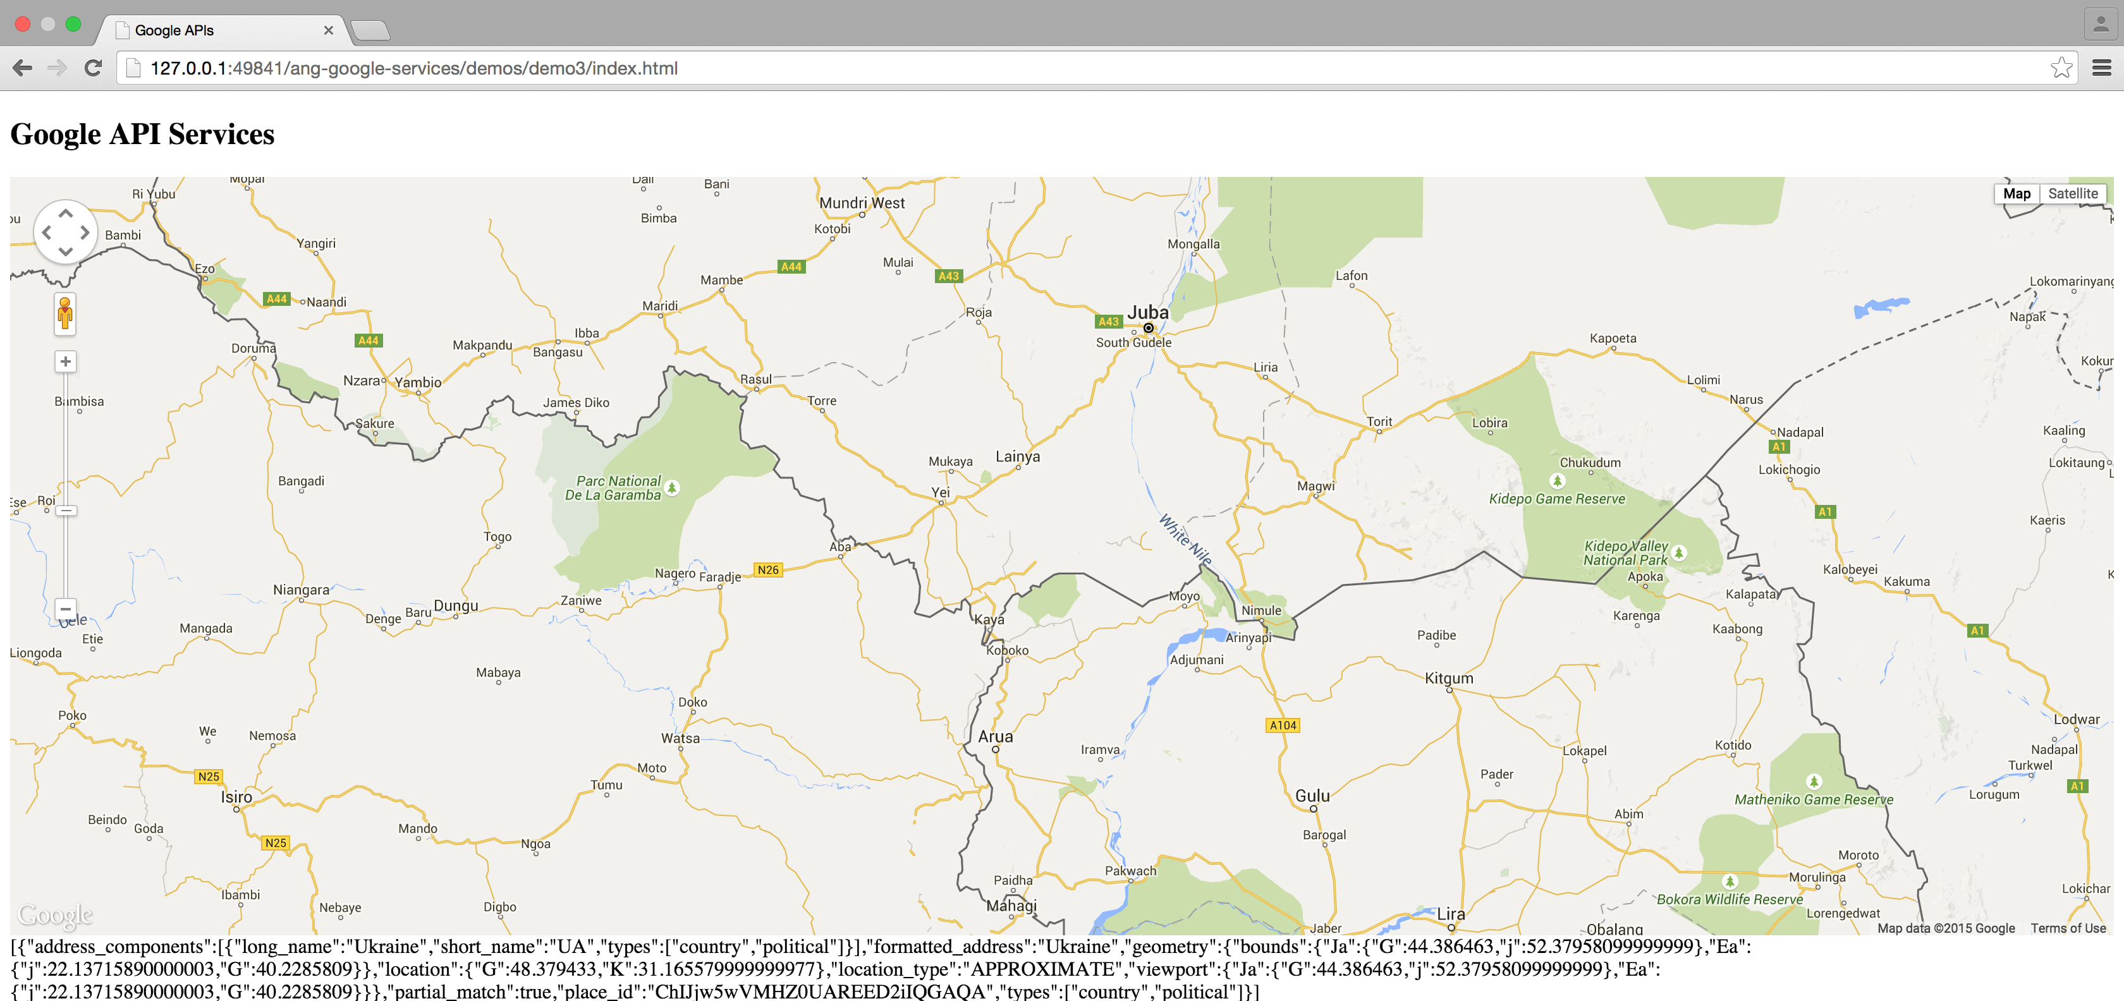Select the Map view type

[x=2016, y=194]
